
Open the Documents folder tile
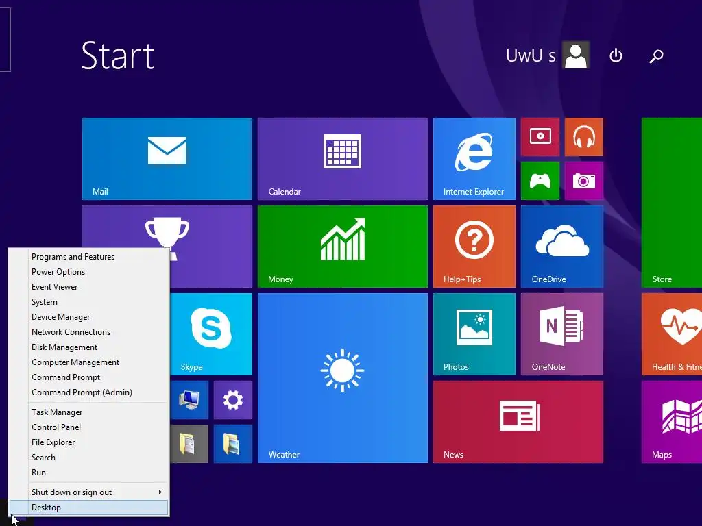click(x=189, y=444)
